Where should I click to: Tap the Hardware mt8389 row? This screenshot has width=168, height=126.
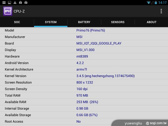coord(84,56)
